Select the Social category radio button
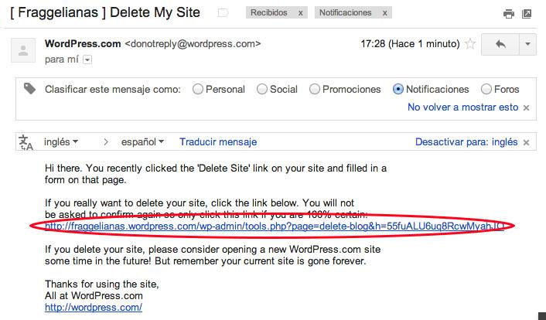Screen dimensions: 546x320 pos(262,89)
